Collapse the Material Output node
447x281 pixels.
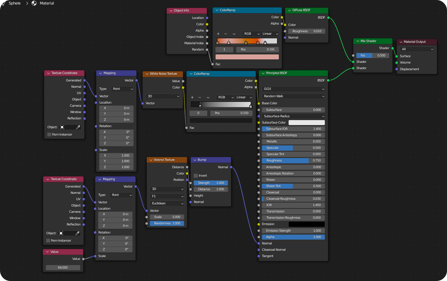pos(401,42)
